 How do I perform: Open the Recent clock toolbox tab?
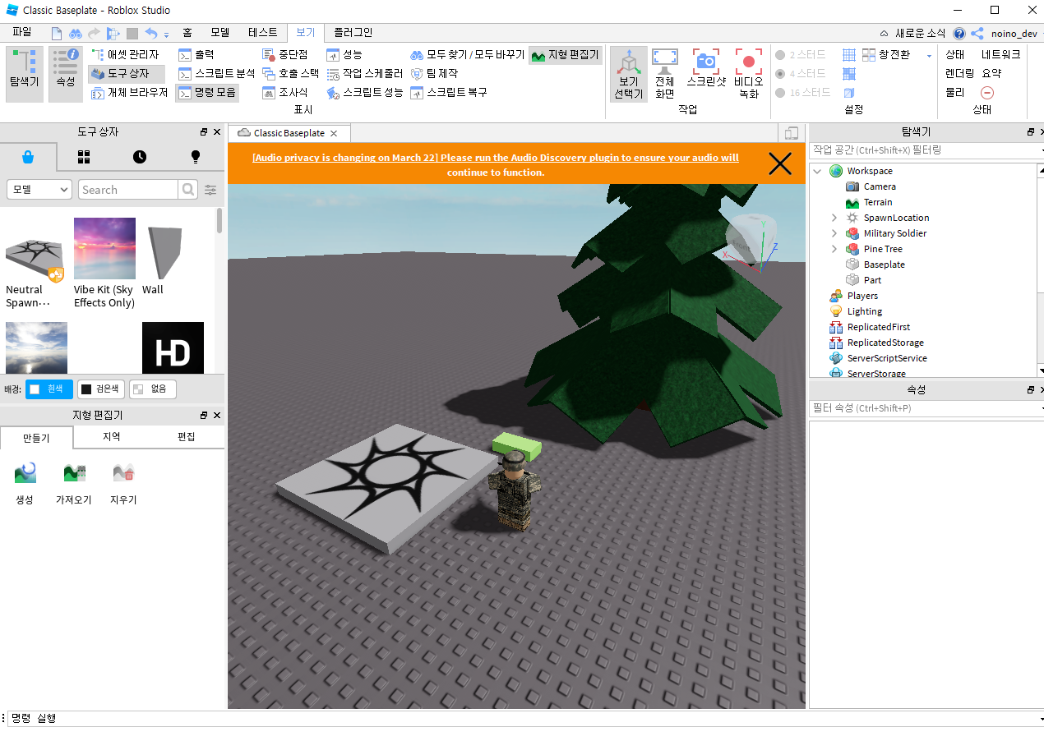[140, 156]
